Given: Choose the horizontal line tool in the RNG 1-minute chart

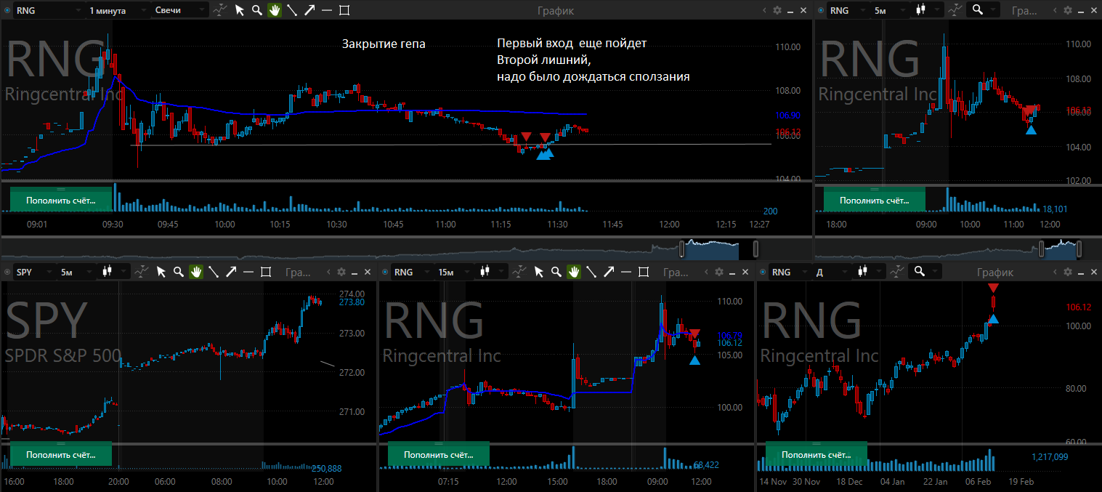Looking at the screenshot, I should pyautogui.click(x=326, y=10).
